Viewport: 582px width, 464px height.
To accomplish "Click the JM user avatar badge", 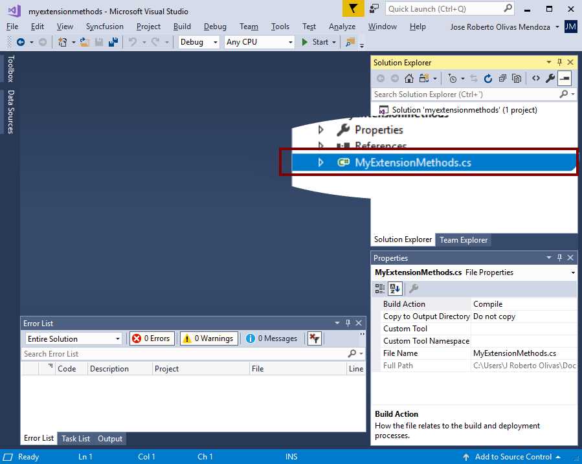I will pyautogui.click(x=570, y=27).
